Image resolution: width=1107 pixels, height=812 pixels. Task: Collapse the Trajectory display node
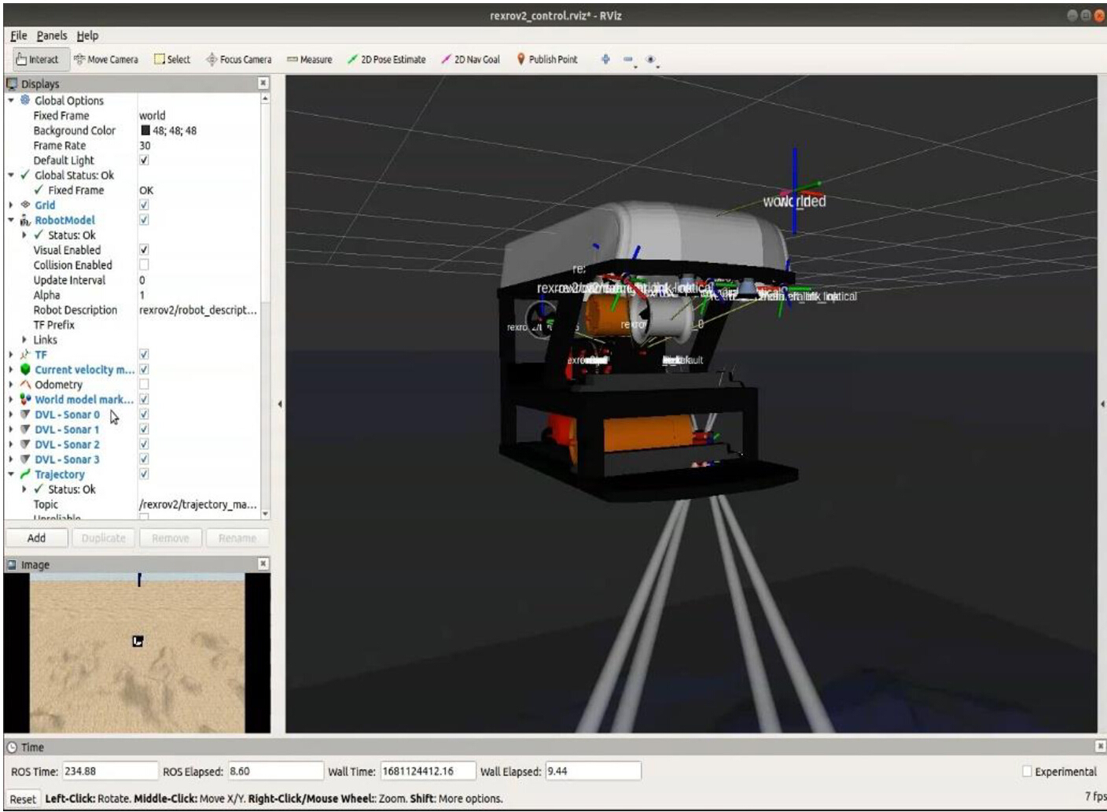11,474
